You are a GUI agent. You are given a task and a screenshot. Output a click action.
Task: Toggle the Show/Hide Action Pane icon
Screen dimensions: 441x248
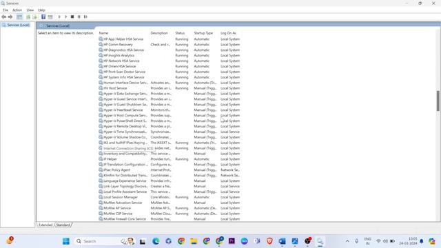50,17
